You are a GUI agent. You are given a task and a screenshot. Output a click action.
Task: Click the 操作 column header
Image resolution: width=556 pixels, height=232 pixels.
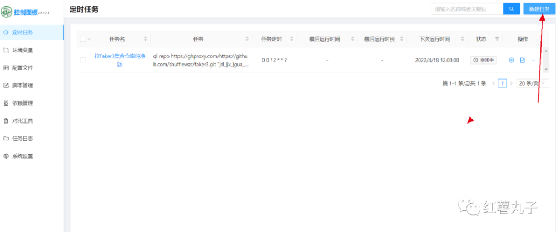click(522, 39)
